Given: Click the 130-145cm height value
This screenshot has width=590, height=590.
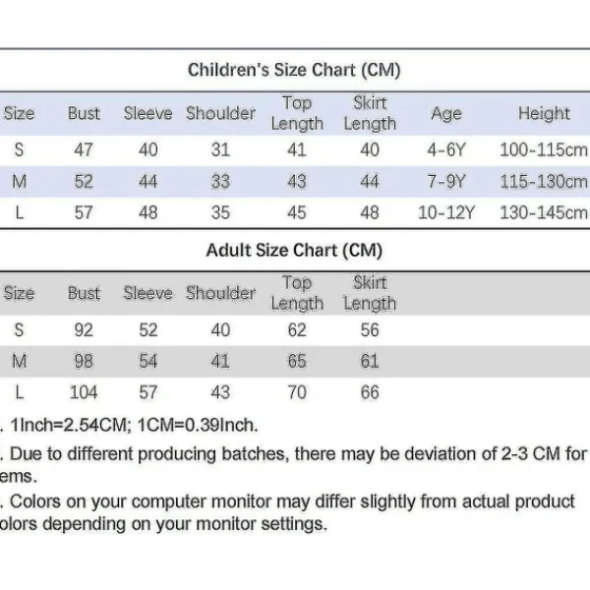Looking at the screenshot, I should [544, 213].
